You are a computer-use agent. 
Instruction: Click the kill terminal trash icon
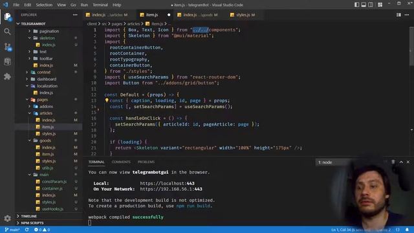click(393, 162)
